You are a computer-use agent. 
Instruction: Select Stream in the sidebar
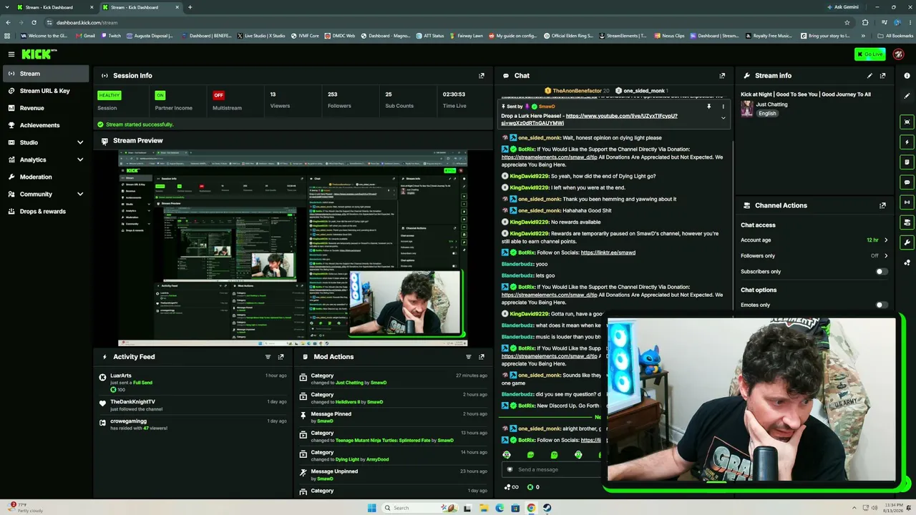pyautogui.click(x=46, y=74)
